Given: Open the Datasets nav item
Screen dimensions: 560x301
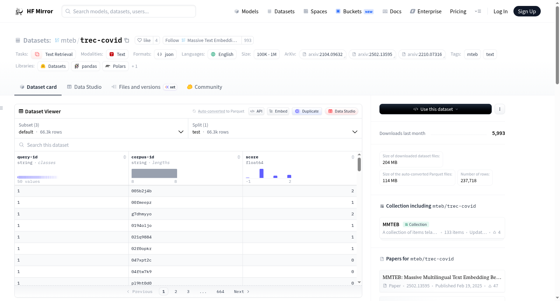Looking at the screenshot, I should click(281, 12).
